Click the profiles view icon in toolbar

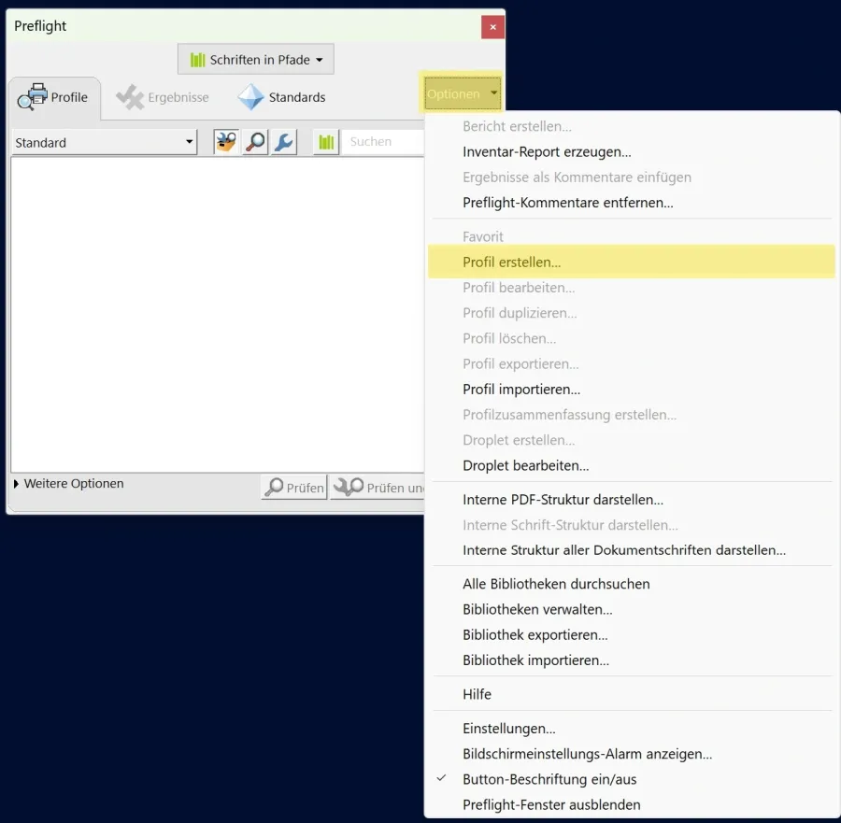(x=226, y=142)
